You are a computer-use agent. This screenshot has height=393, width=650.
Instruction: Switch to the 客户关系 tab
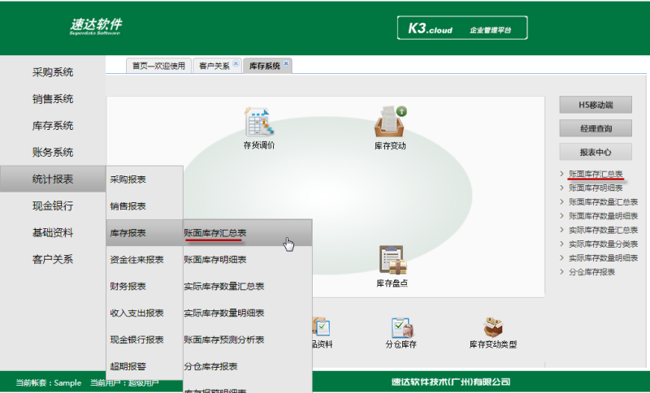(x=214, y=66)
